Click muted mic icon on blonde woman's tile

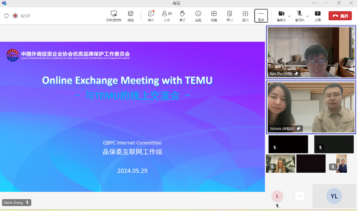pos(272,167)
